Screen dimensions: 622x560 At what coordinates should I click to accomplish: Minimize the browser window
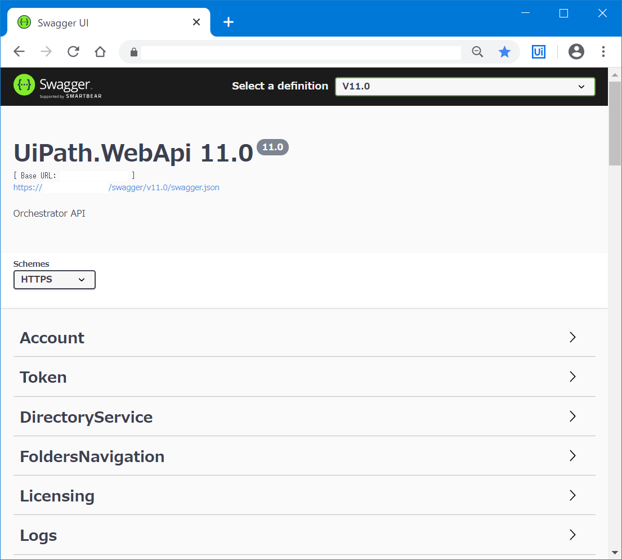coord(525,13)
